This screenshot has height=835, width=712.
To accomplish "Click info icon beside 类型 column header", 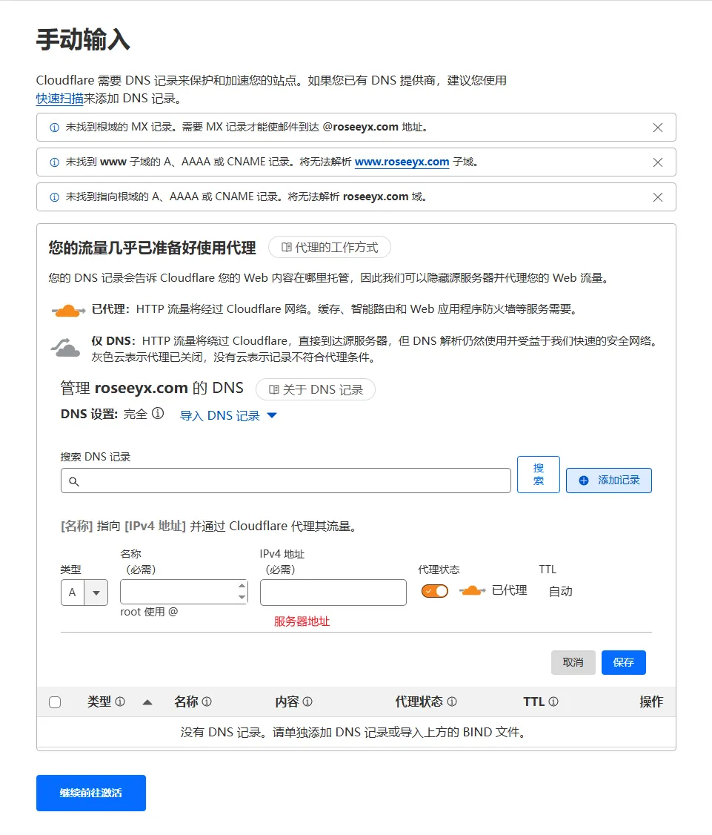I will pos(120,702).
